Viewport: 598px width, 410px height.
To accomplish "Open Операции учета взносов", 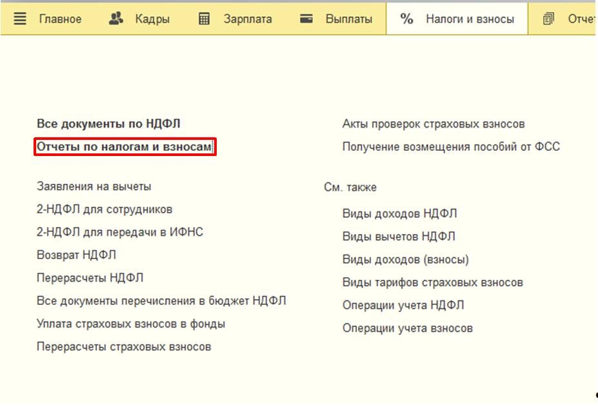I will (407, 328).
